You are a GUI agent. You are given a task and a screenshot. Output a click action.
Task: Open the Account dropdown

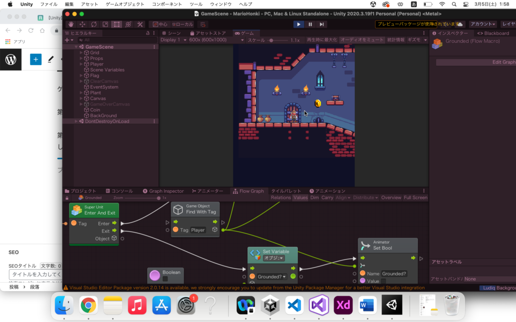pos(483,24)
